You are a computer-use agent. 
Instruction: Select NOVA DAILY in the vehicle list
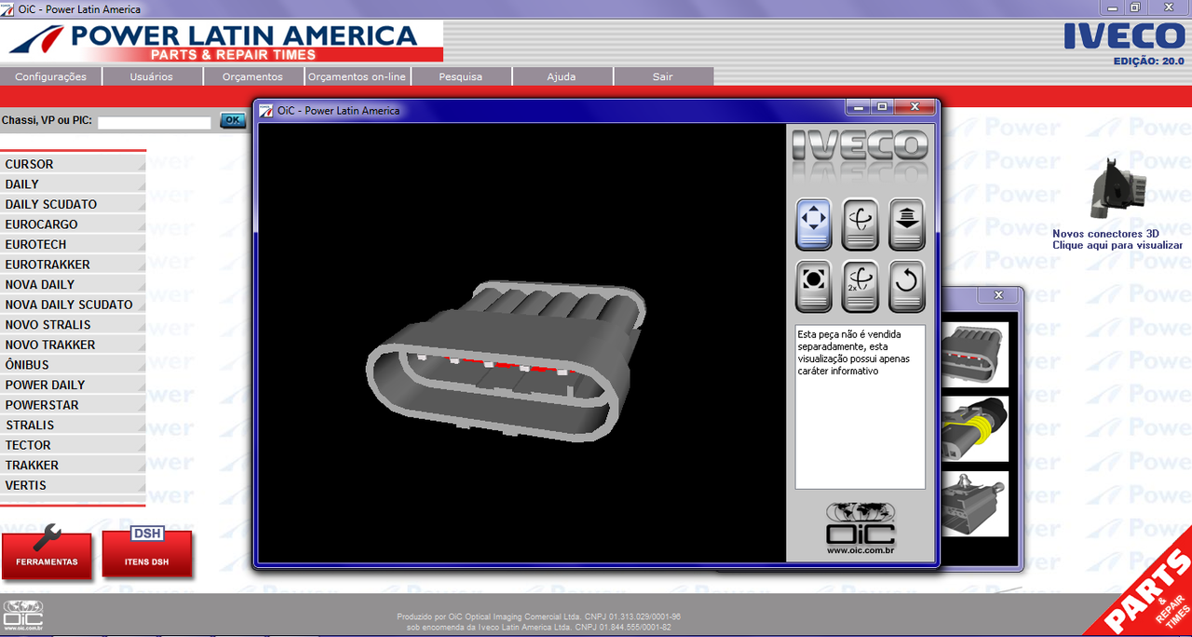tap(74, 284)
